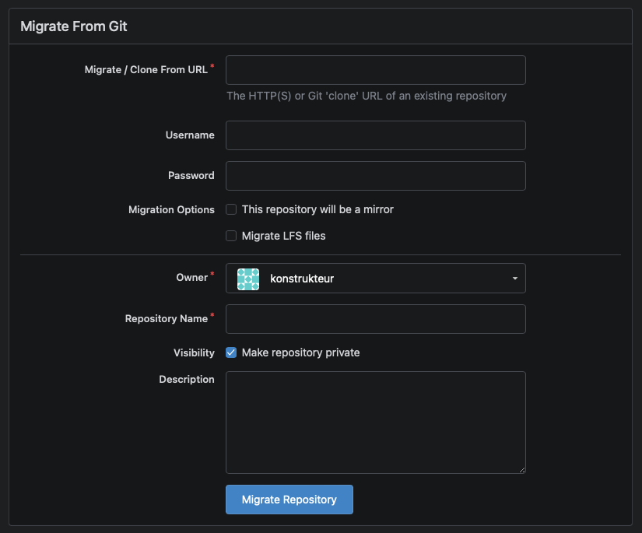Click the Owner dropdown caret arrow

coord(514,279)
